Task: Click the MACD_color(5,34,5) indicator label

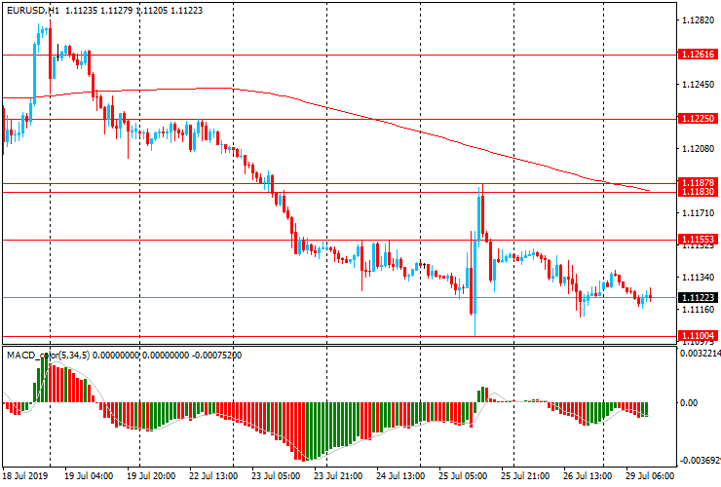Action: click(49, 355)
